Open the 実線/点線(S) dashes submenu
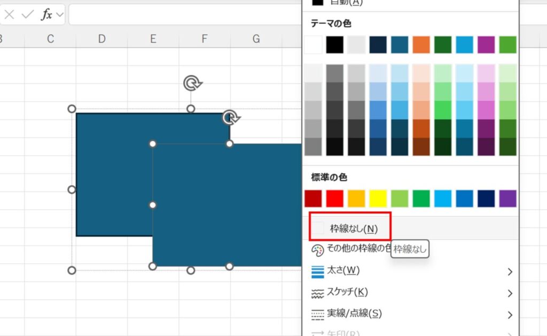 pos(411,314)
